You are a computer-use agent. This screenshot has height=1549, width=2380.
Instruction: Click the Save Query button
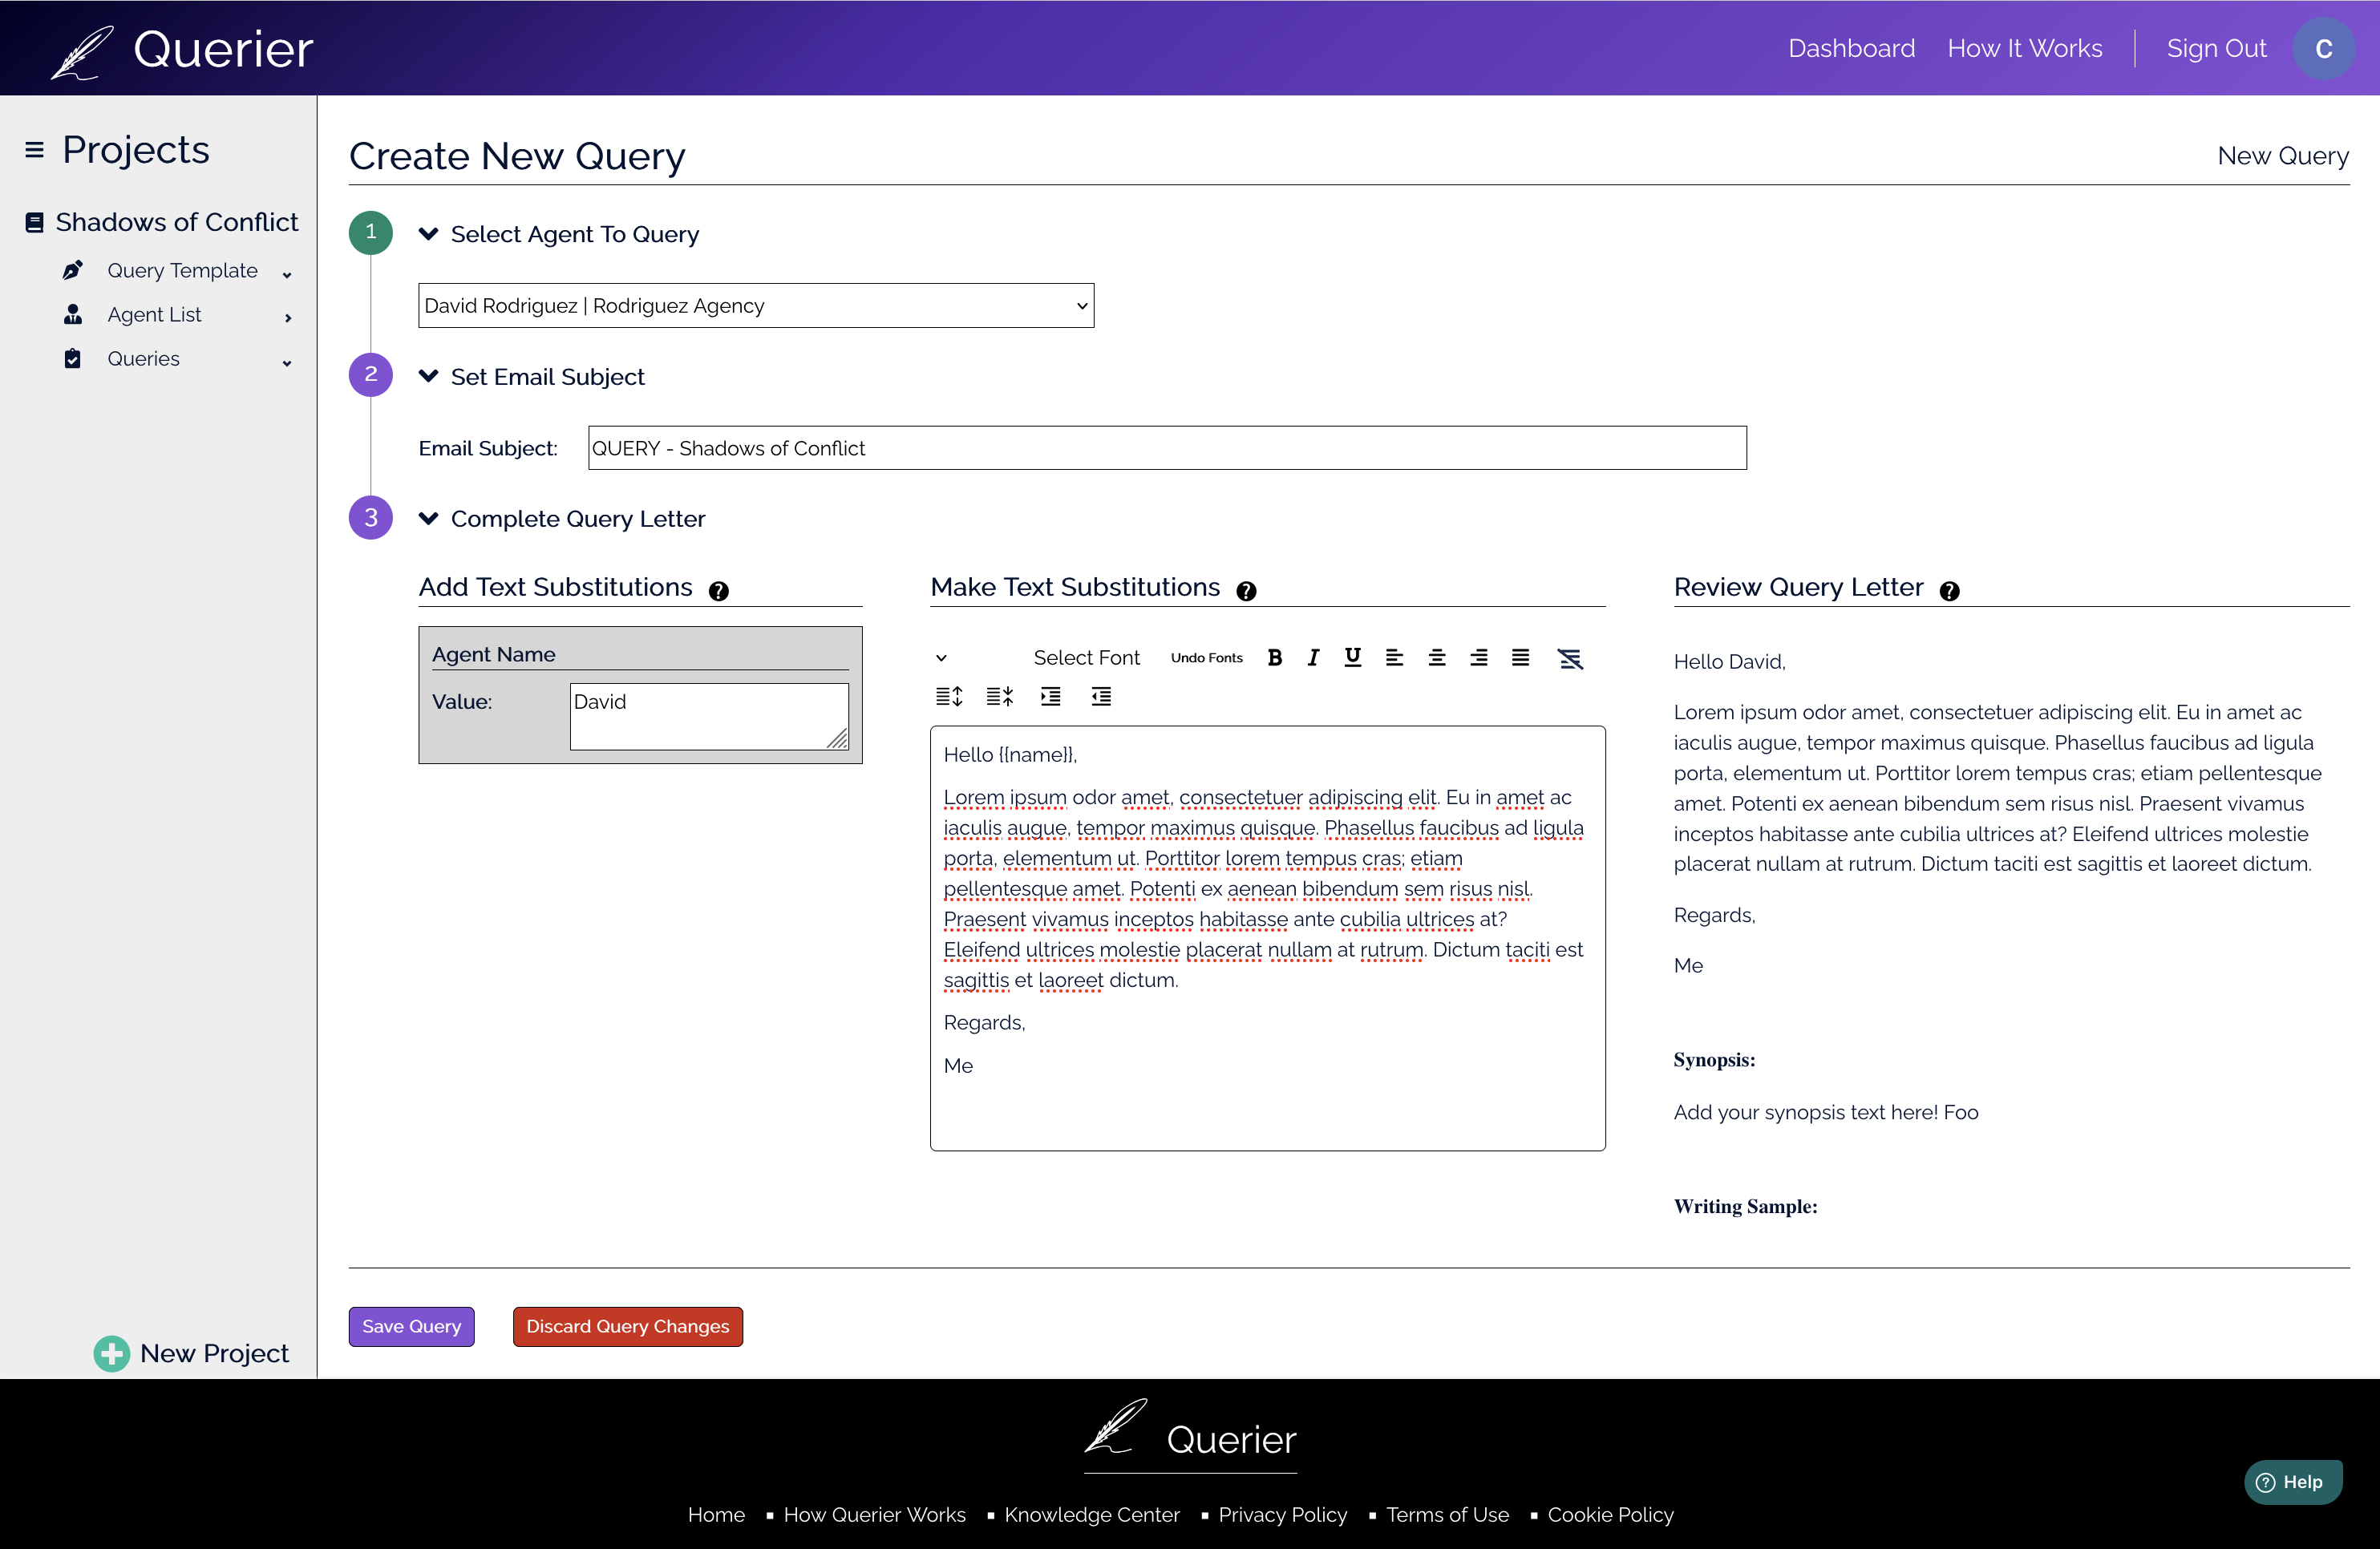411,1326
